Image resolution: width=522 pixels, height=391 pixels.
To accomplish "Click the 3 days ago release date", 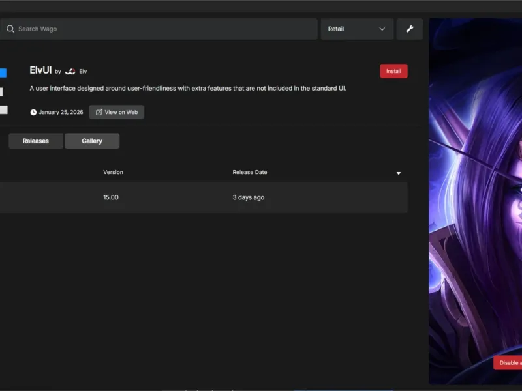I will point(249,197).
